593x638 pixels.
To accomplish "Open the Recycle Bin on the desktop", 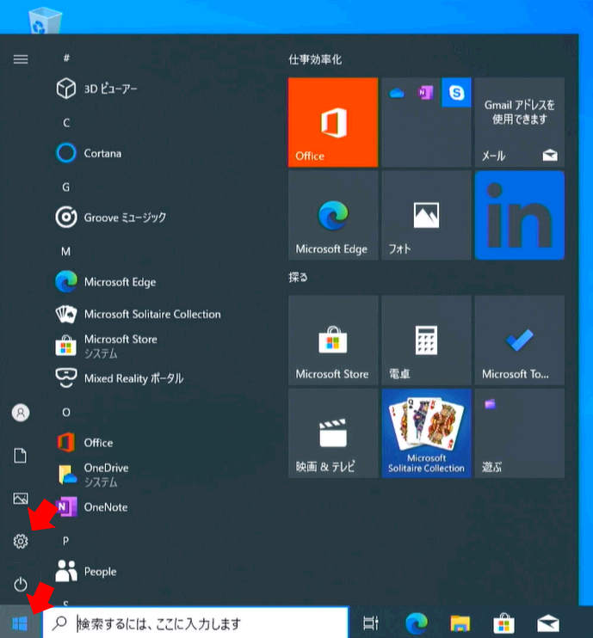I will (45, 21).
